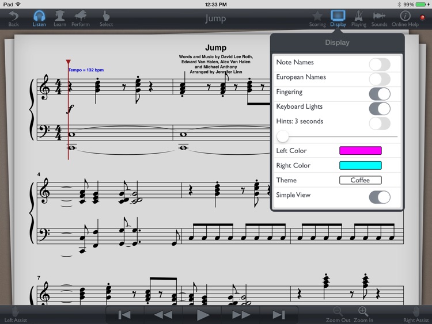Click measure number 7 on score
The height and width of the screenshot is (324, 432).
coord(39,278)
